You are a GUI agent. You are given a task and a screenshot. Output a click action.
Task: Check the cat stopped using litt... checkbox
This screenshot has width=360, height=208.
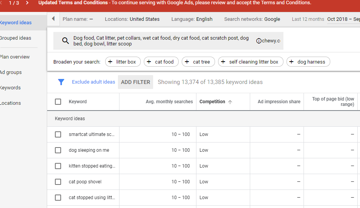[x=58, y=198]
